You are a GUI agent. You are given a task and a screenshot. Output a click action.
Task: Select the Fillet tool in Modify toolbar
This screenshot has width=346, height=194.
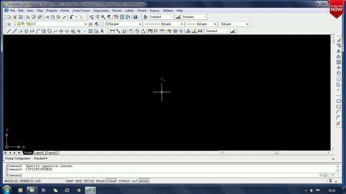point(338,118)
